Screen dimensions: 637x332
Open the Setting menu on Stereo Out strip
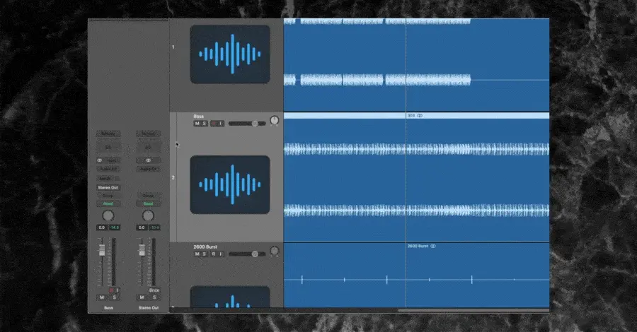(149, 134)
